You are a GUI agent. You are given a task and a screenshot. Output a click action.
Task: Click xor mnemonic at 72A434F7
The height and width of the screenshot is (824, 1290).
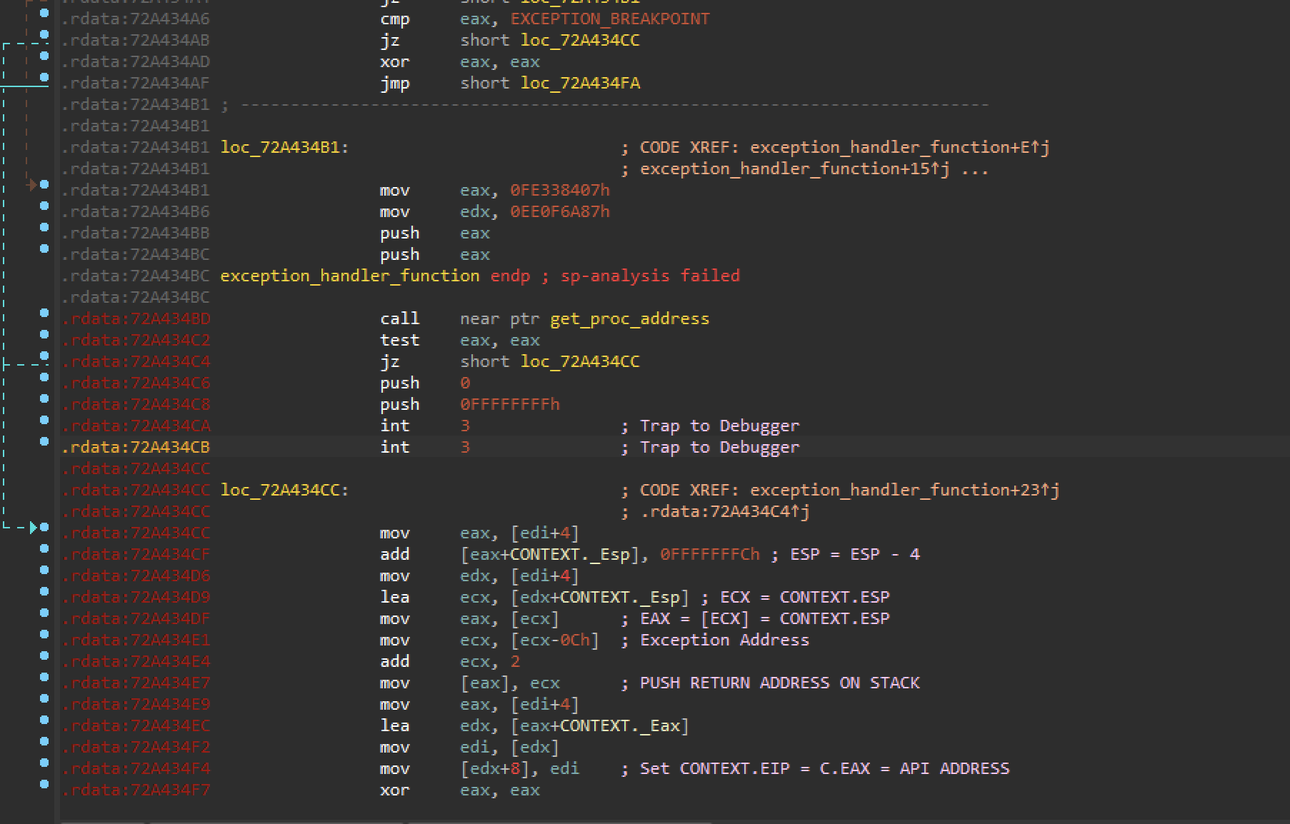tap(395, 790)
